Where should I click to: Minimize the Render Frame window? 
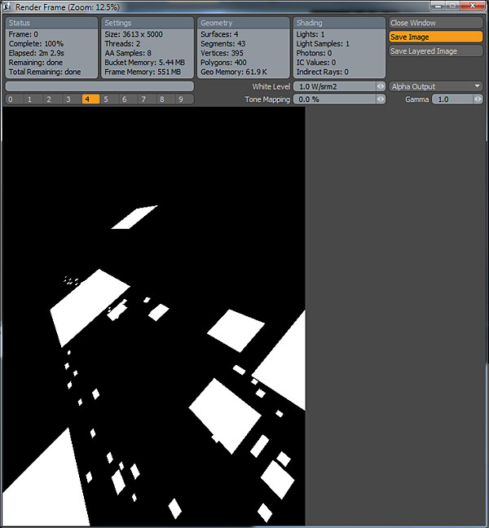coord(438,6)
